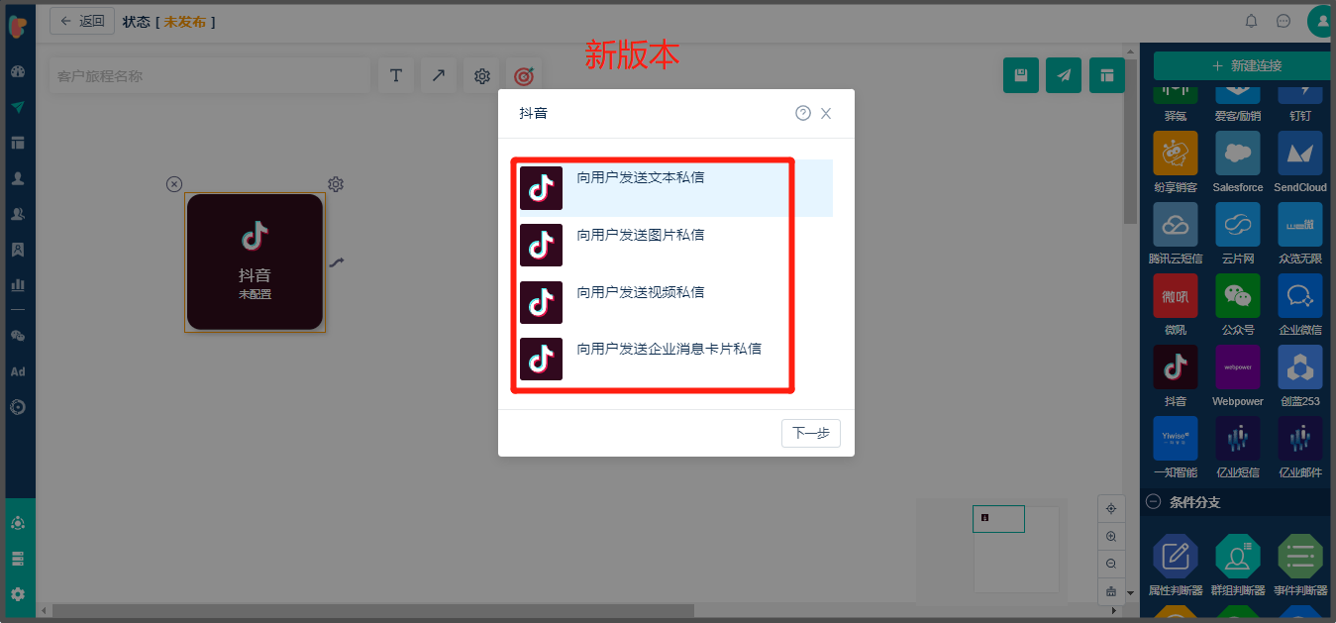Open the journey paper plane sidebar icon
The height and width of the screenshot is (623, 1336).
pyautogui.click(x=18, y=107)
